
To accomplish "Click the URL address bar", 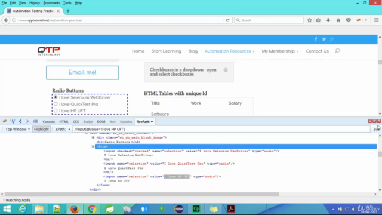I will coord(121,20).
